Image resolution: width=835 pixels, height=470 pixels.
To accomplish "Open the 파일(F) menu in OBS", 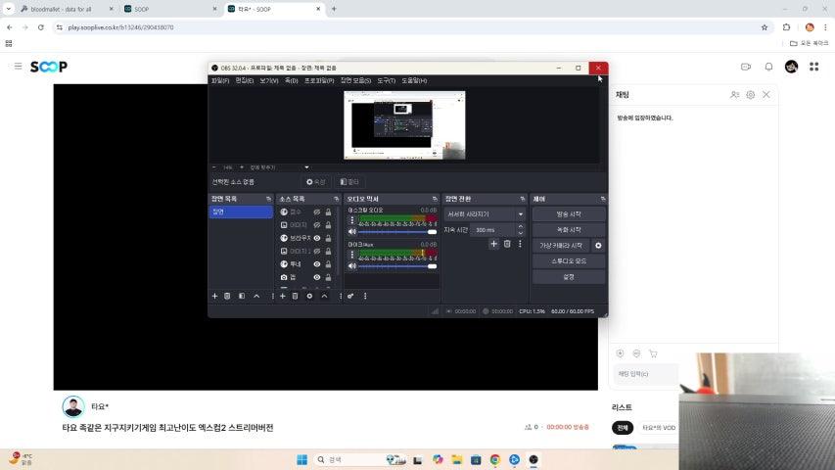I will click(220, 80).
